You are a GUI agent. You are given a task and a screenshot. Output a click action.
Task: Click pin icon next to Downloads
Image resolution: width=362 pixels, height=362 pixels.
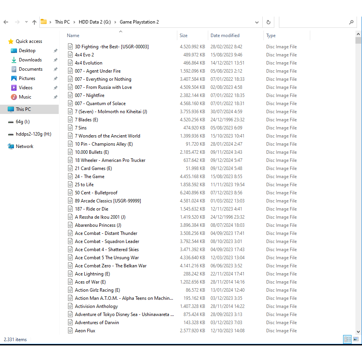coord(55,60)
